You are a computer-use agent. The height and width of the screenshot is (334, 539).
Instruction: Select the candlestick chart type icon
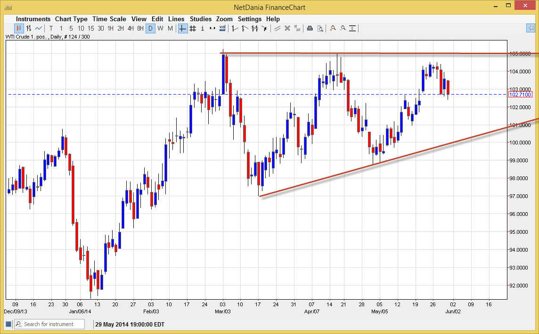pyautogui.click(x=18, y=28)
